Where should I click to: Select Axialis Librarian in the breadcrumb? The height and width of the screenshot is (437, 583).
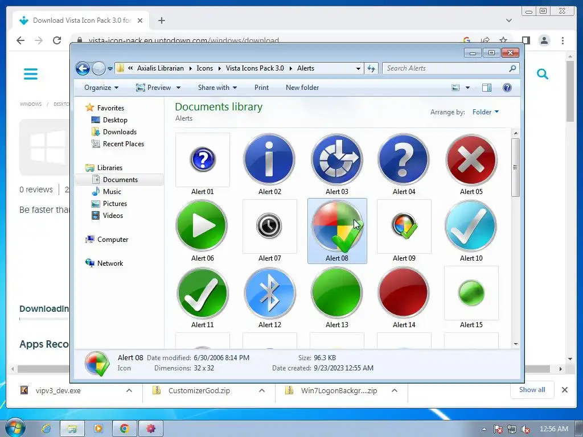[x=160, y=68]
